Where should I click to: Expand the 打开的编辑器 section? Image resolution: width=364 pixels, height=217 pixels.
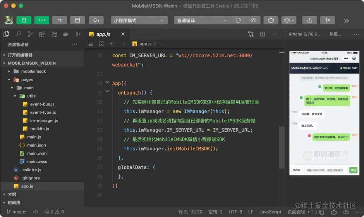click(43, 55)
